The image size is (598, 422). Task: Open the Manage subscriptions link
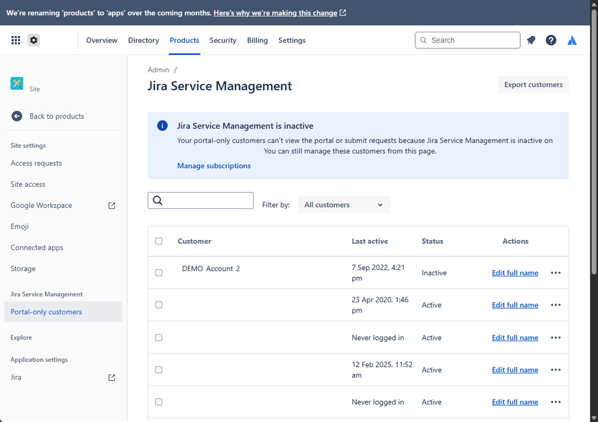[x=214, y=166]
